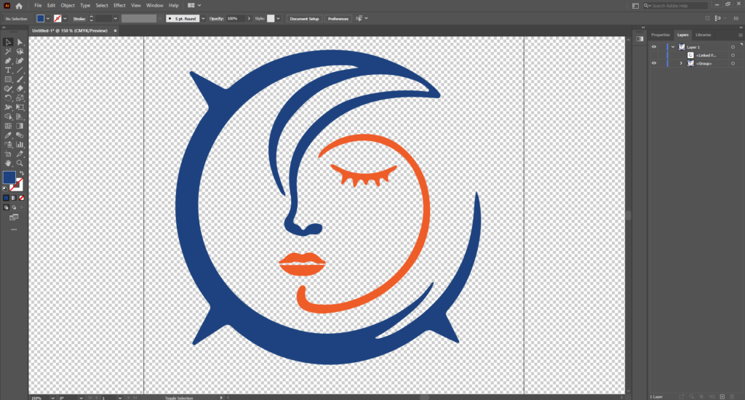Click the Edit Toolbar three dots
The image size is (745, 400).
14,229
